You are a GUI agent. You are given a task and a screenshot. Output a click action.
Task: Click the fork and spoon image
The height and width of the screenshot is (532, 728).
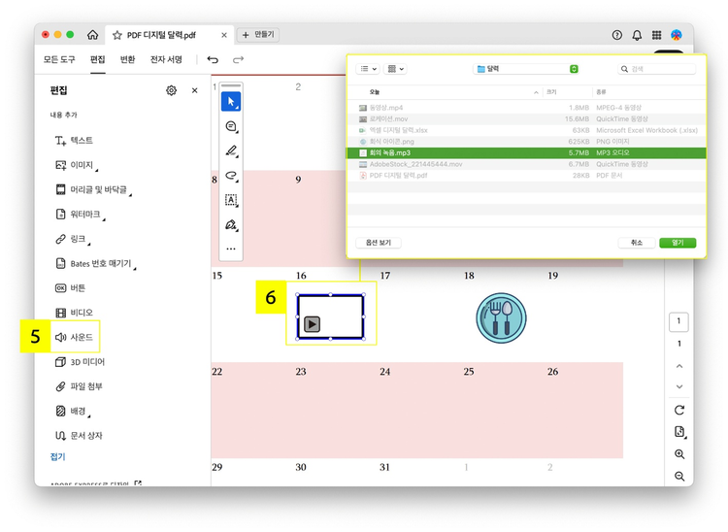pyautogui.click(x=501, y=318)
